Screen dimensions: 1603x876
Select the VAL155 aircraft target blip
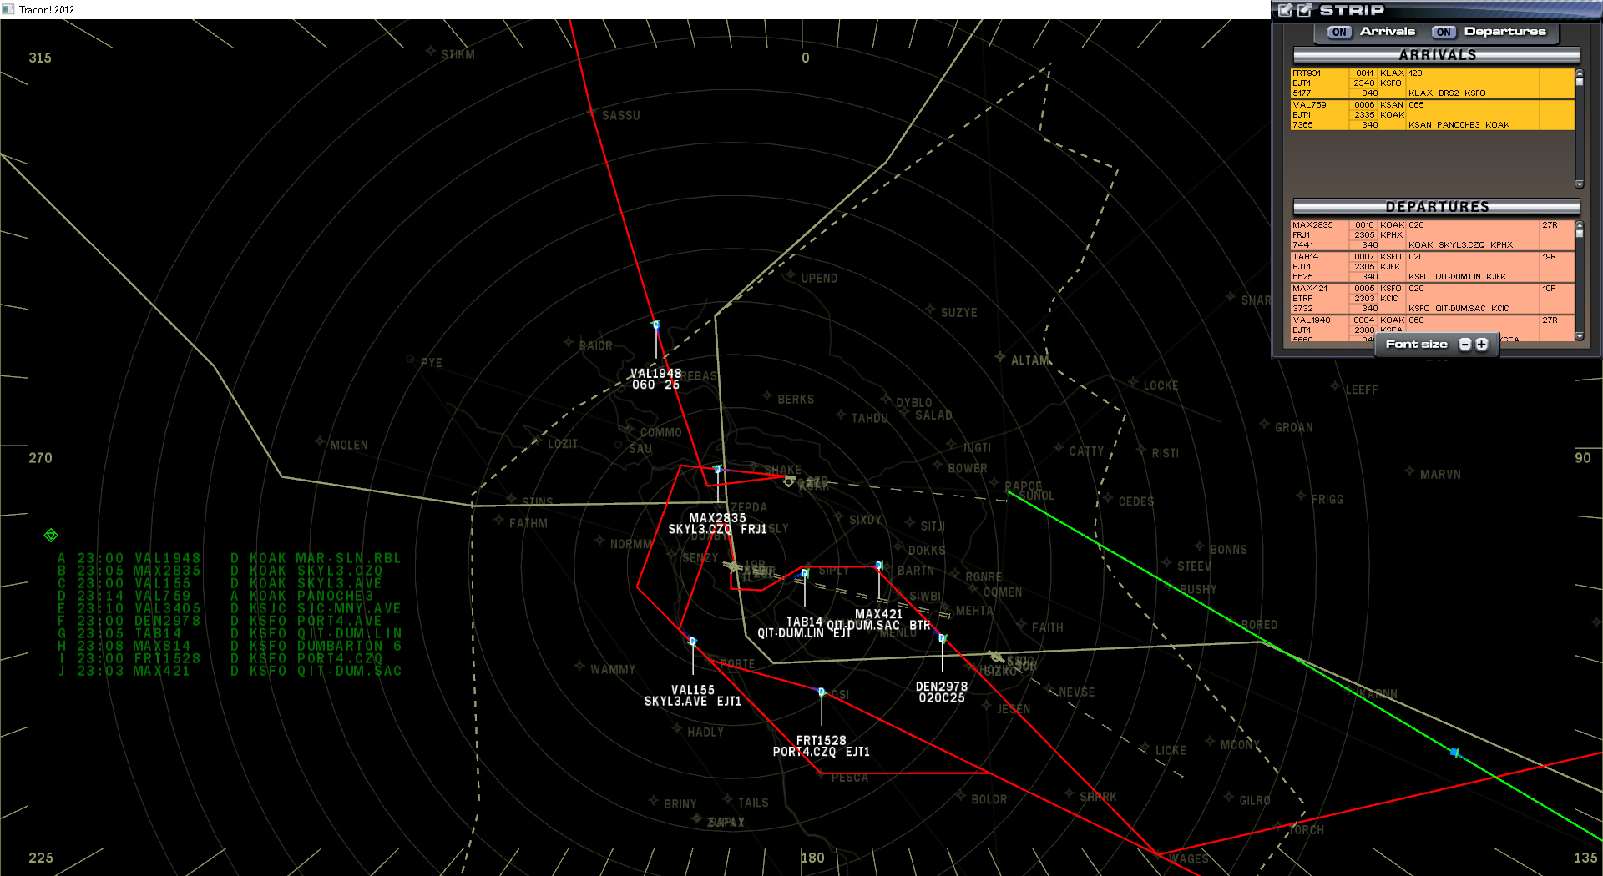click(x=692, y=642)
